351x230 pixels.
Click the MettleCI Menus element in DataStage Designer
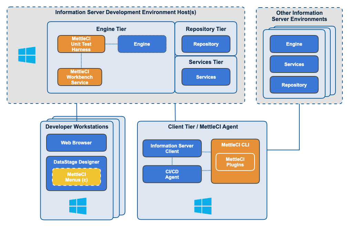76,177
